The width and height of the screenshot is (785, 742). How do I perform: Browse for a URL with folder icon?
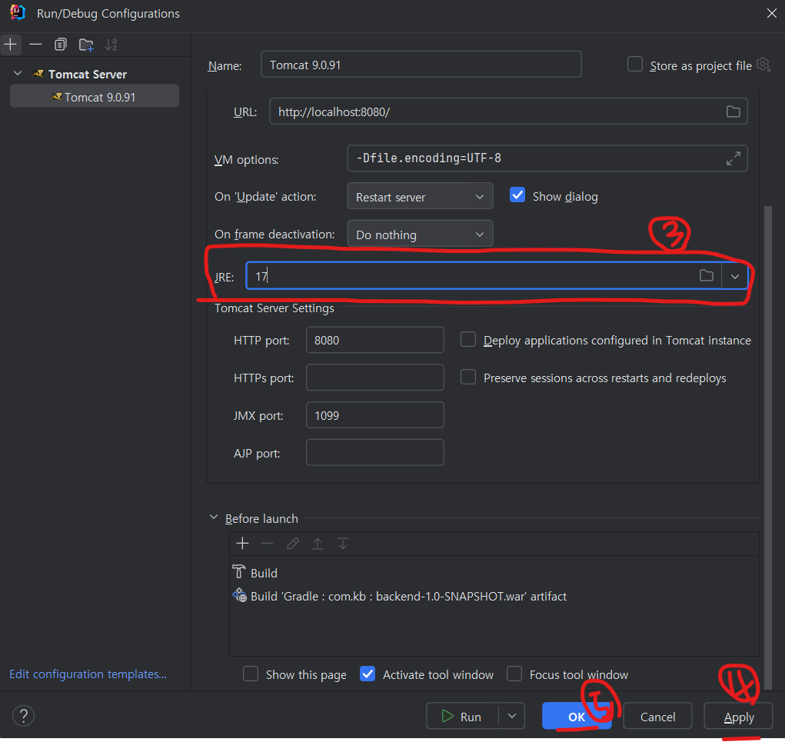[733, 111]
